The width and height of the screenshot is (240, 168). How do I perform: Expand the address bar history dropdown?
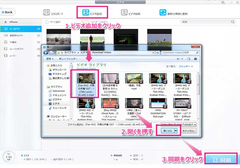tap(153, 53)
